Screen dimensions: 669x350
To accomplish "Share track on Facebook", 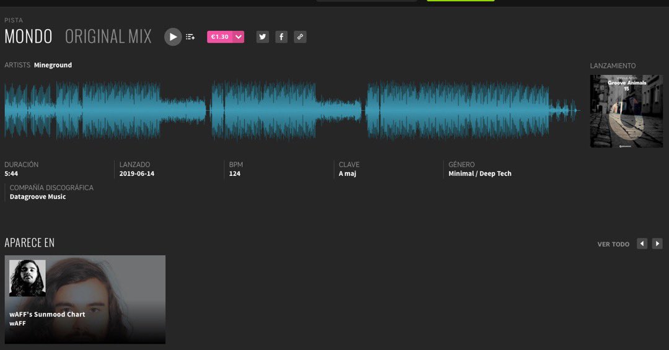I will [x=281, y=37].
